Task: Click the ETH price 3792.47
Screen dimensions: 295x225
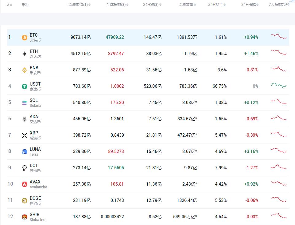Action: (116, 54)
